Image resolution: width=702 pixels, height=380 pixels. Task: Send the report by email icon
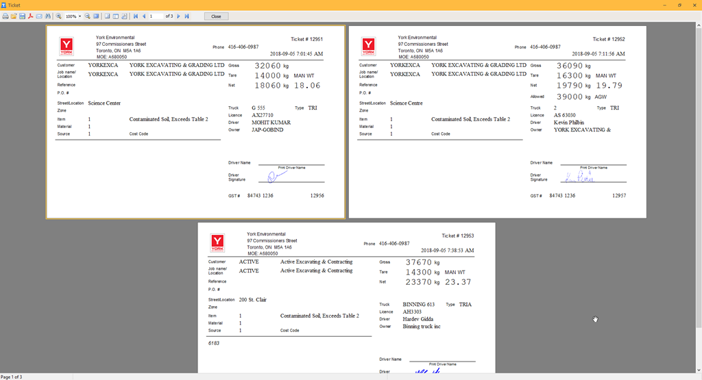coord(39,16)
